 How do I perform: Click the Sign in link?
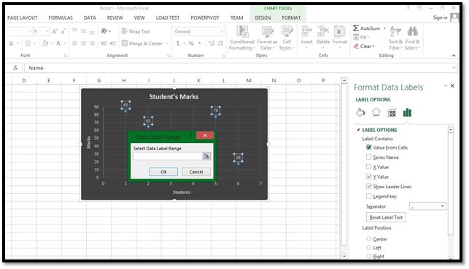coord(441,17)
